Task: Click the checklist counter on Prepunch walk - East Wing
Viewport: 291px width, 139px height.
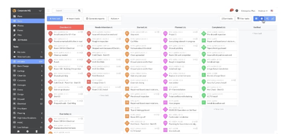Action: [x=80, y=101]
